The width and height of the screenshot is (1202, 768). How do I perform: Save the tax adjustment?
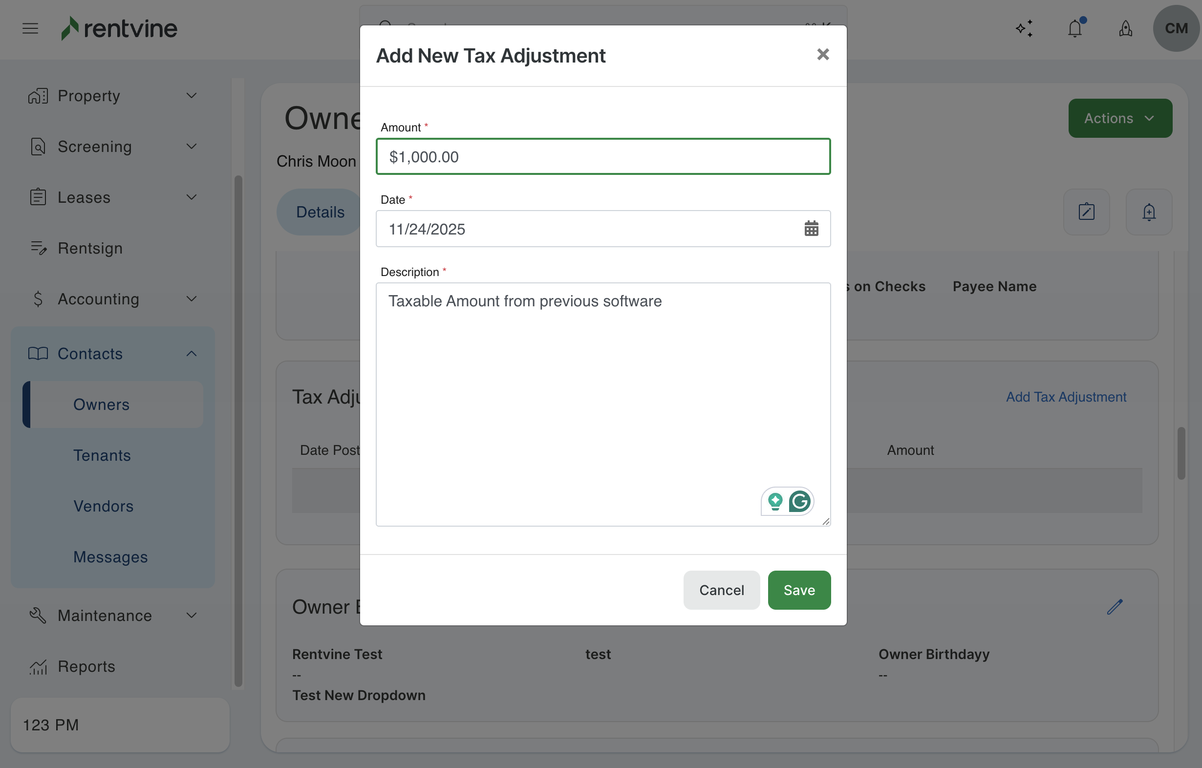799,590
